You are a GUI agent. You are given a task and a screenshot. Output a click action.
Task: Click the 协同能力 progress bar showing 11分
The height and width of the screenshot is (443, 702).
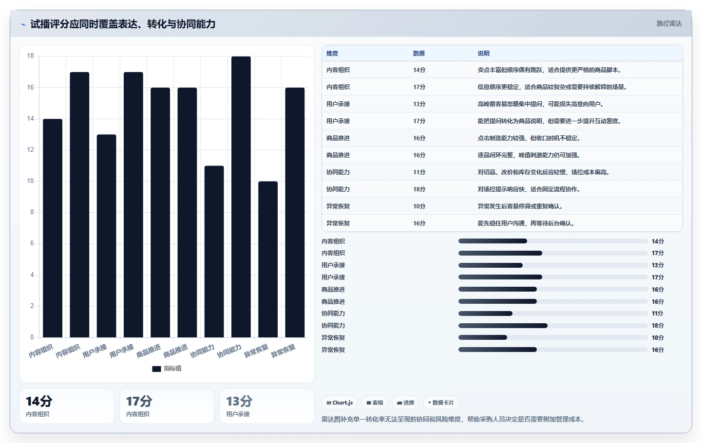pos(553,314)
